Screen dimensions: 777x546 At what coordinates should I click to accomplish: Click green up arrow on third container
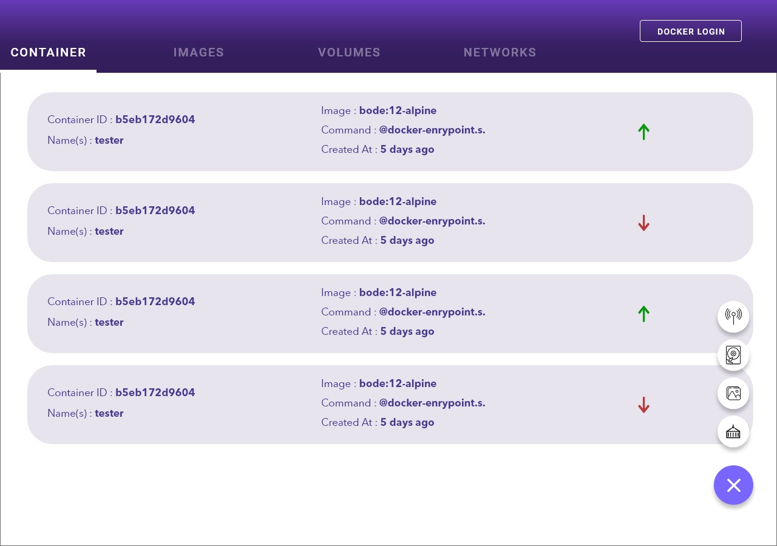pos(644,314)
